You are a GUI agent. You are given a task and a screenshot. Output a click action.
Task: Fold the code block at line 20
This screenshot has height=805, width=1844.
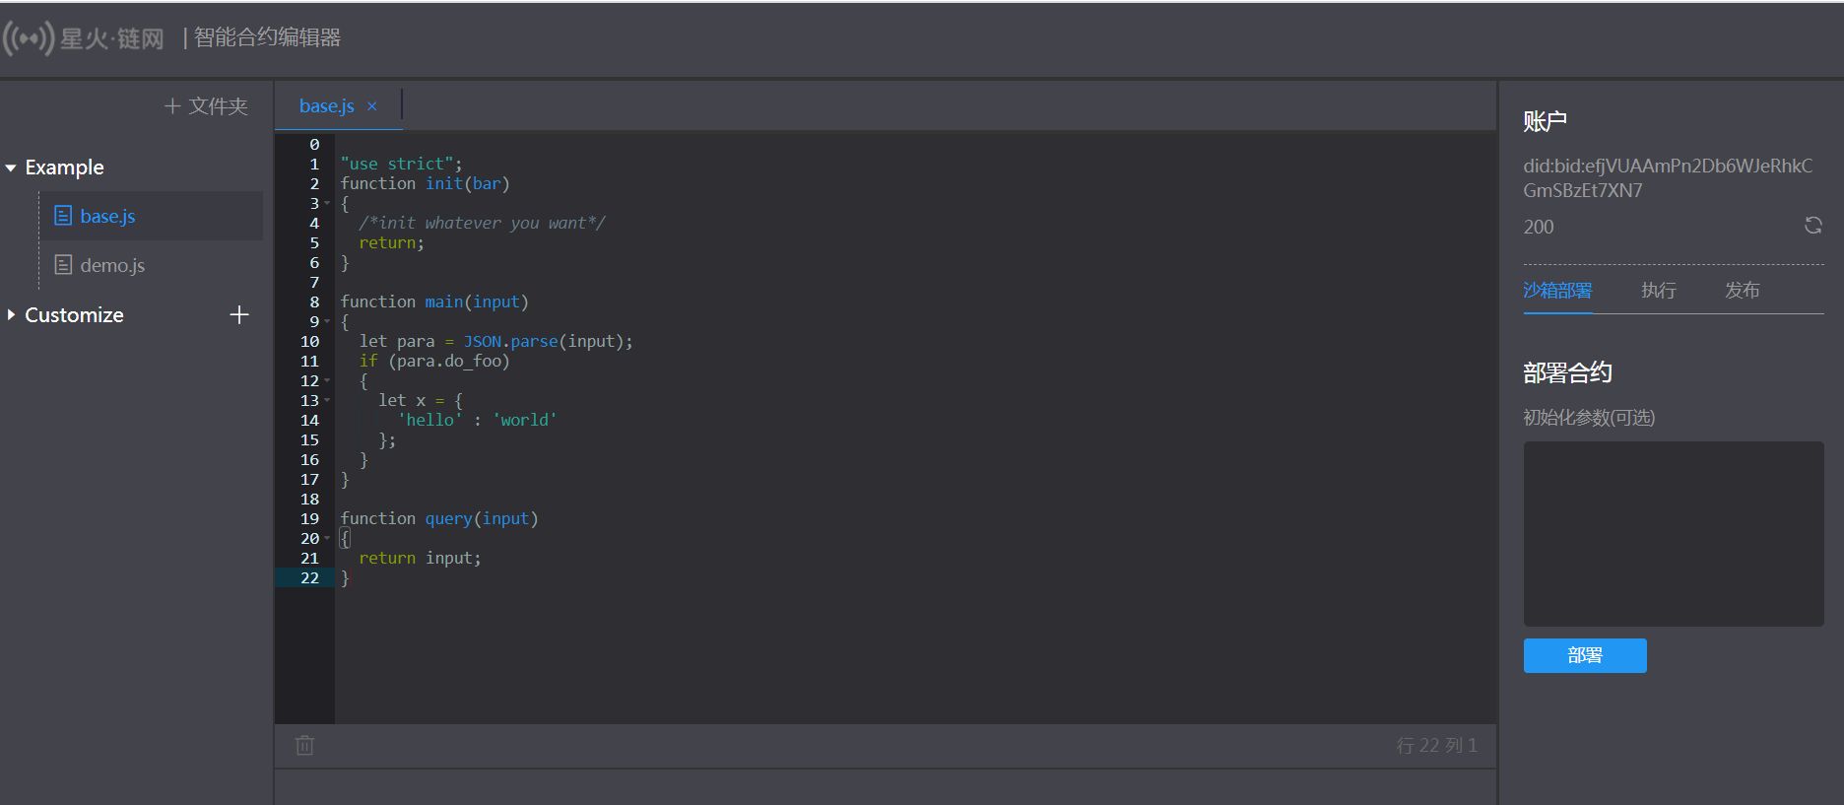pyautogui.click(x=327, y=538)
